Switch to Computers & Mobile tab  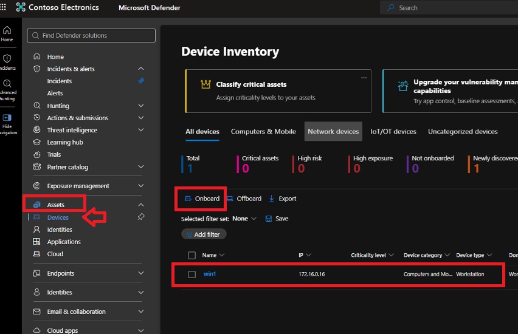click(263, 131)
